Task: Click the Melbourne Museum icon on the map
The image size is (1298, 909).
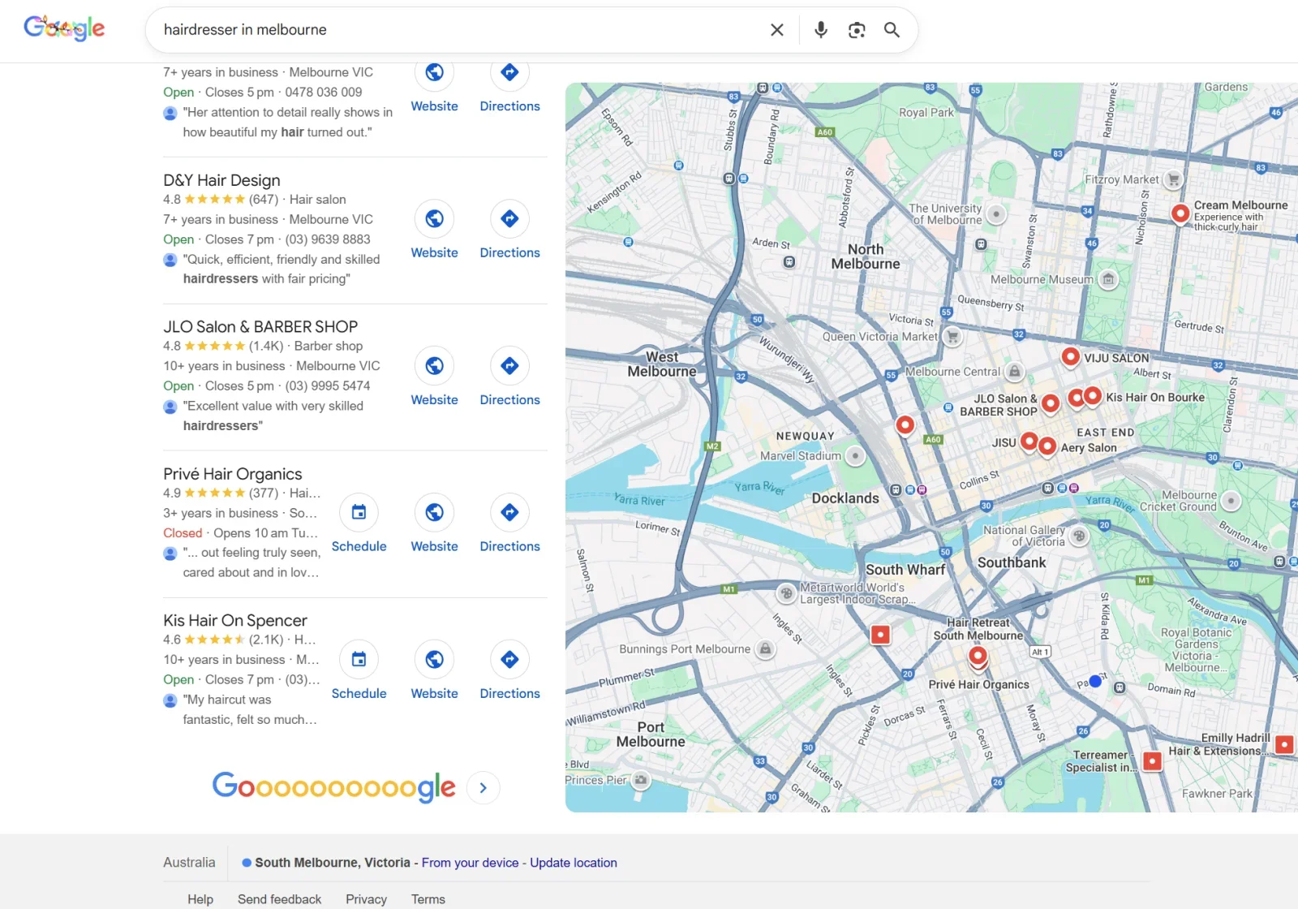Action: [1109, 279]
